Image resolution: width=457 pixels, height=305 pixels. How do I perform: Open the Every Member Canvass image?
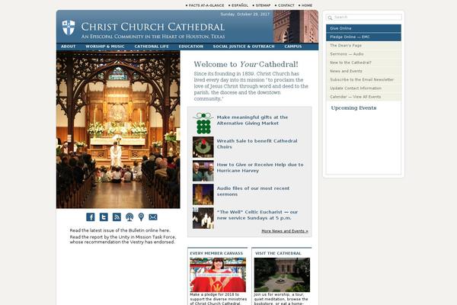click(x=218, y=274)
